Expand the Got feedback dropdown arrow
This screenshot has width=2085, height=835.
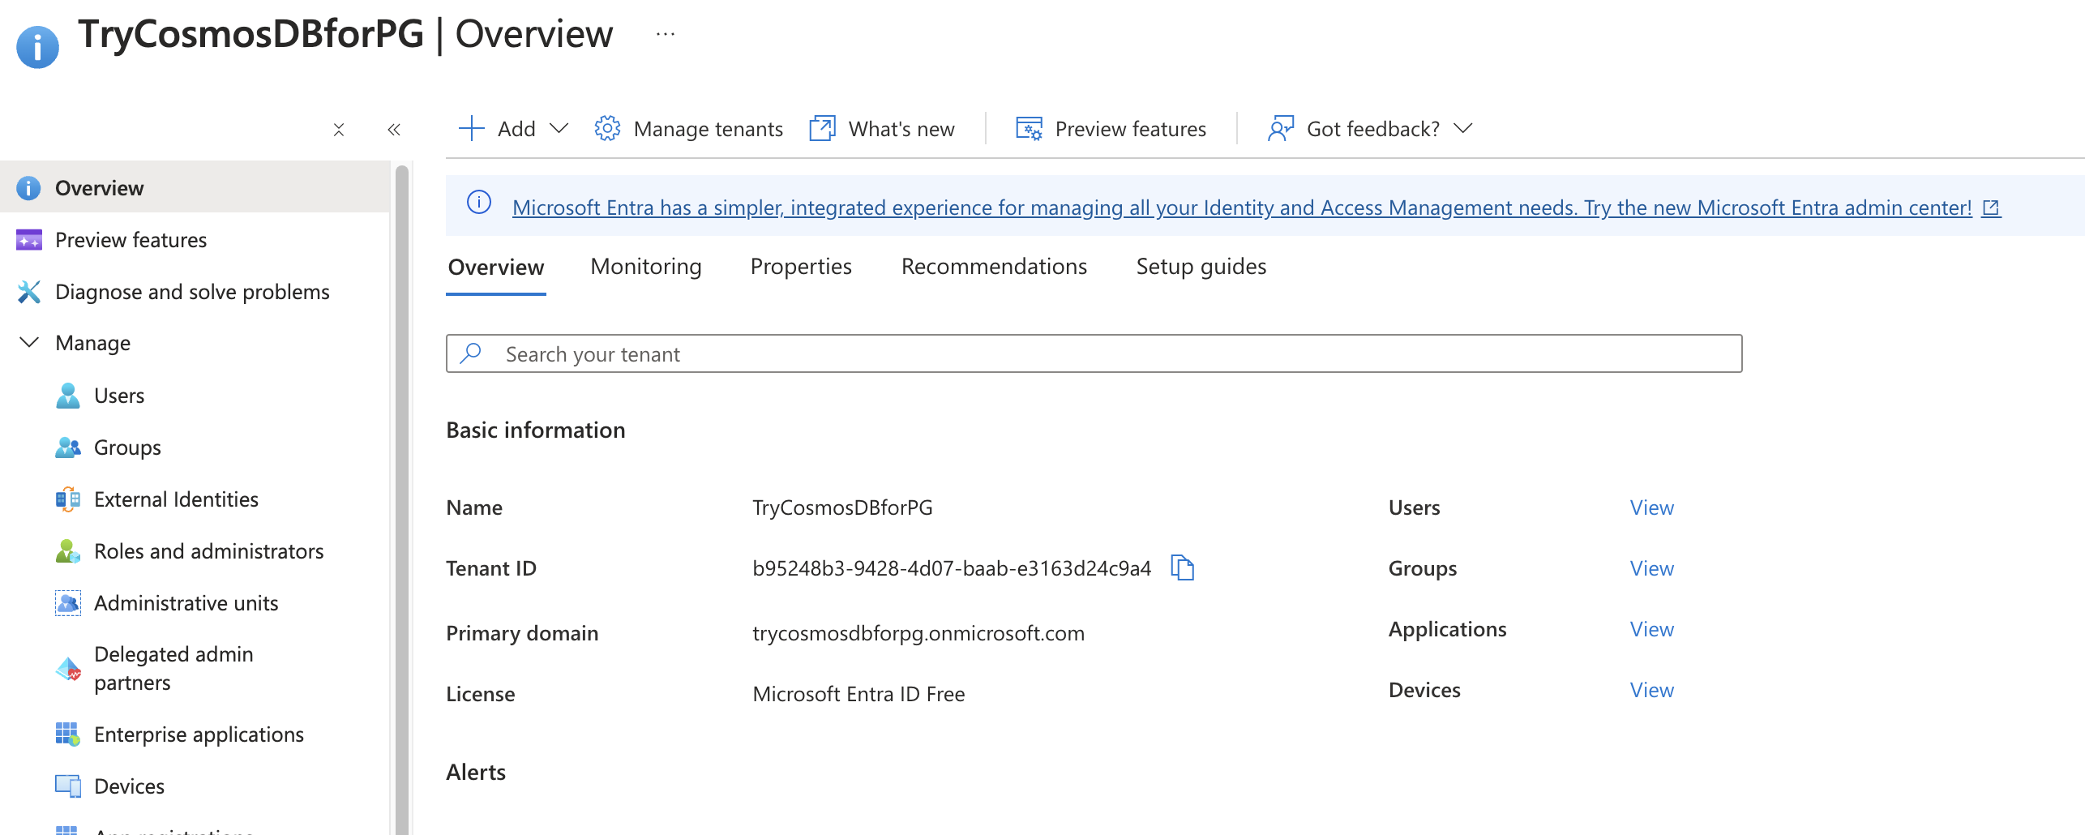1463,128
